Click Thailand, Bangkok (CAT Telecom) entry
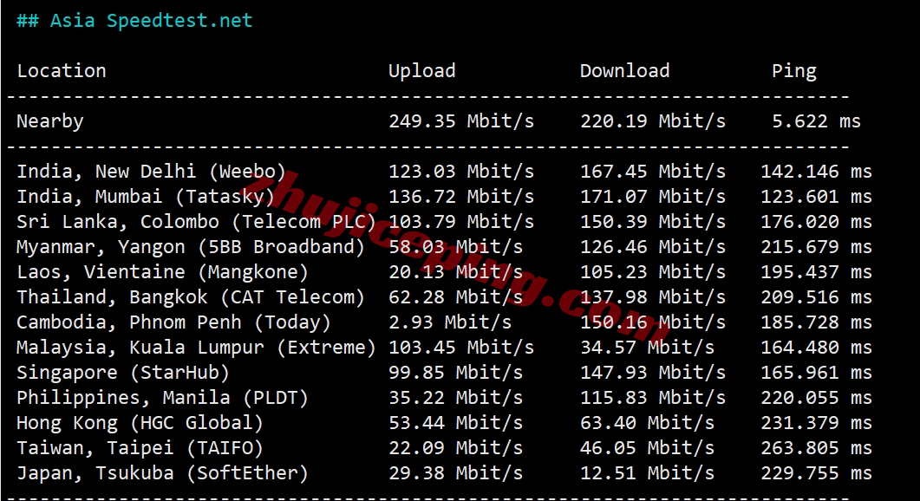920x501 pixels. coord(191,297)
